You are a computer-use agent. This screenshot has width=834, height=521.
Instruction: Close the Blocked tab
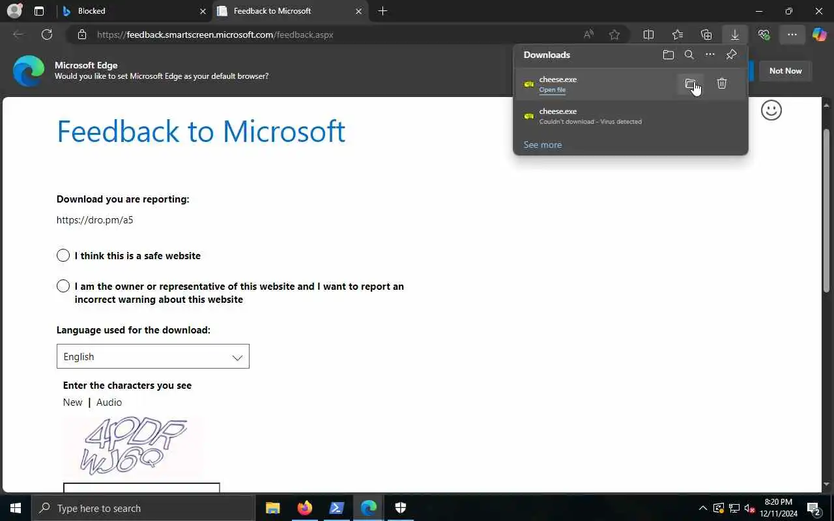coord(203,11)
